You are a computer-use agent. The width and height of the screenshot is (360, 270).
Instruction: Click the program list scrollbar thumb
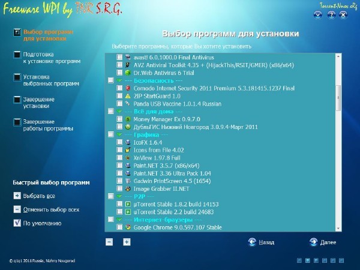coord(338,98)
